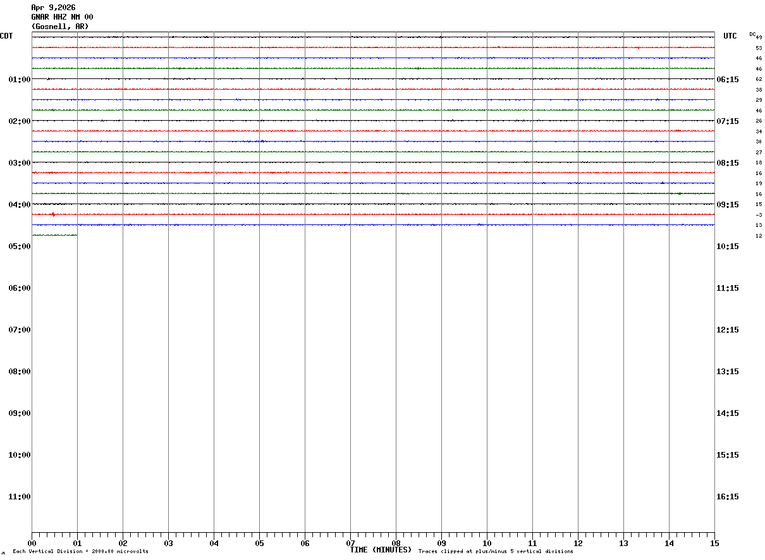Viewport: 765px width, 560px height.
Task: Select the 09:00 CDT time label
Action: [20, 413]
